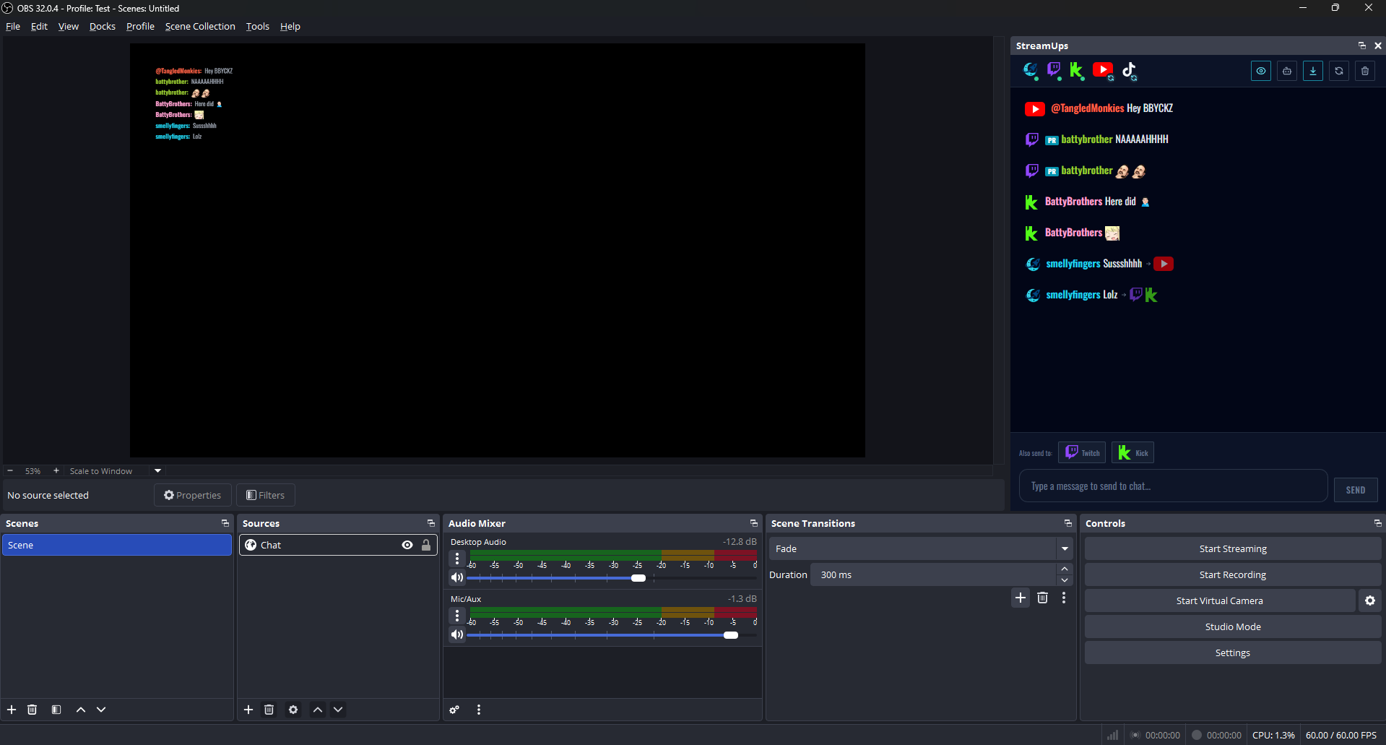Open the Help menu

click(290, 26)
